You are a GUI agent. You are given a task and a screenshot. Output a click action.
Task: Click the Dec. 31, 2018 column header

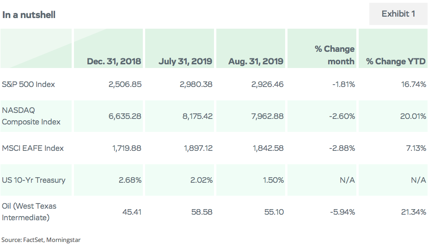(x=114, y=61)
